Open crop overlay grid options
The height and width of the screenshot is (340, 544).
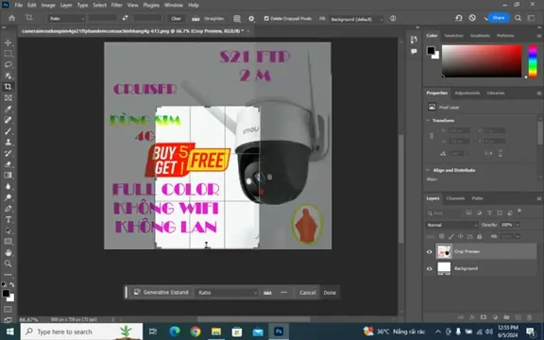pos(237,18)
